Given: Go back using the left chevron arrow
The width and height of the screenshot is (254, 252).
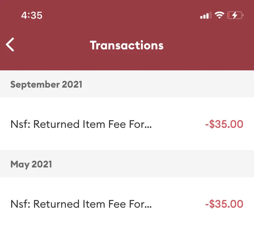Looking at the screenshot, I should [10, 45].
